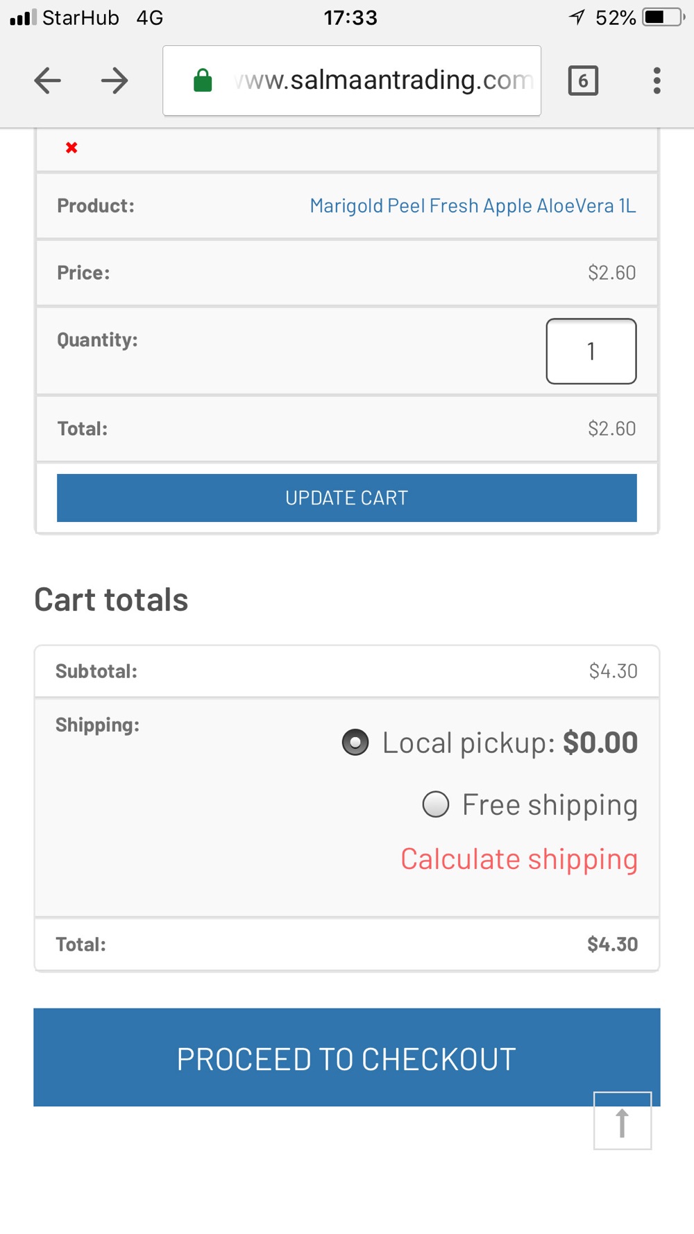Tap the scroll-to-top arrow button
694x1234 pixels.
(623, 1120)
